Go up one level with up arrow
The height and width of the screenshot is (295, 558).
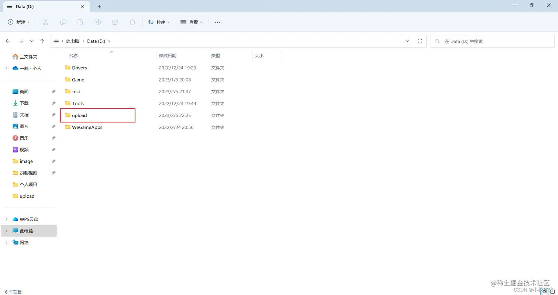coord(42,41)
